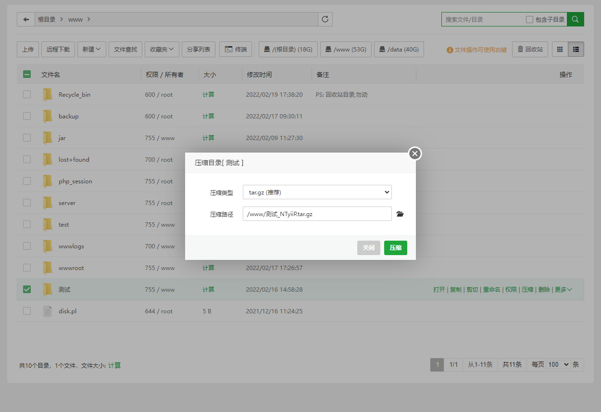This screenshot has width=601, height=412.
Task: Open the recycle bin (回收站)
Action: coord(530,49)
